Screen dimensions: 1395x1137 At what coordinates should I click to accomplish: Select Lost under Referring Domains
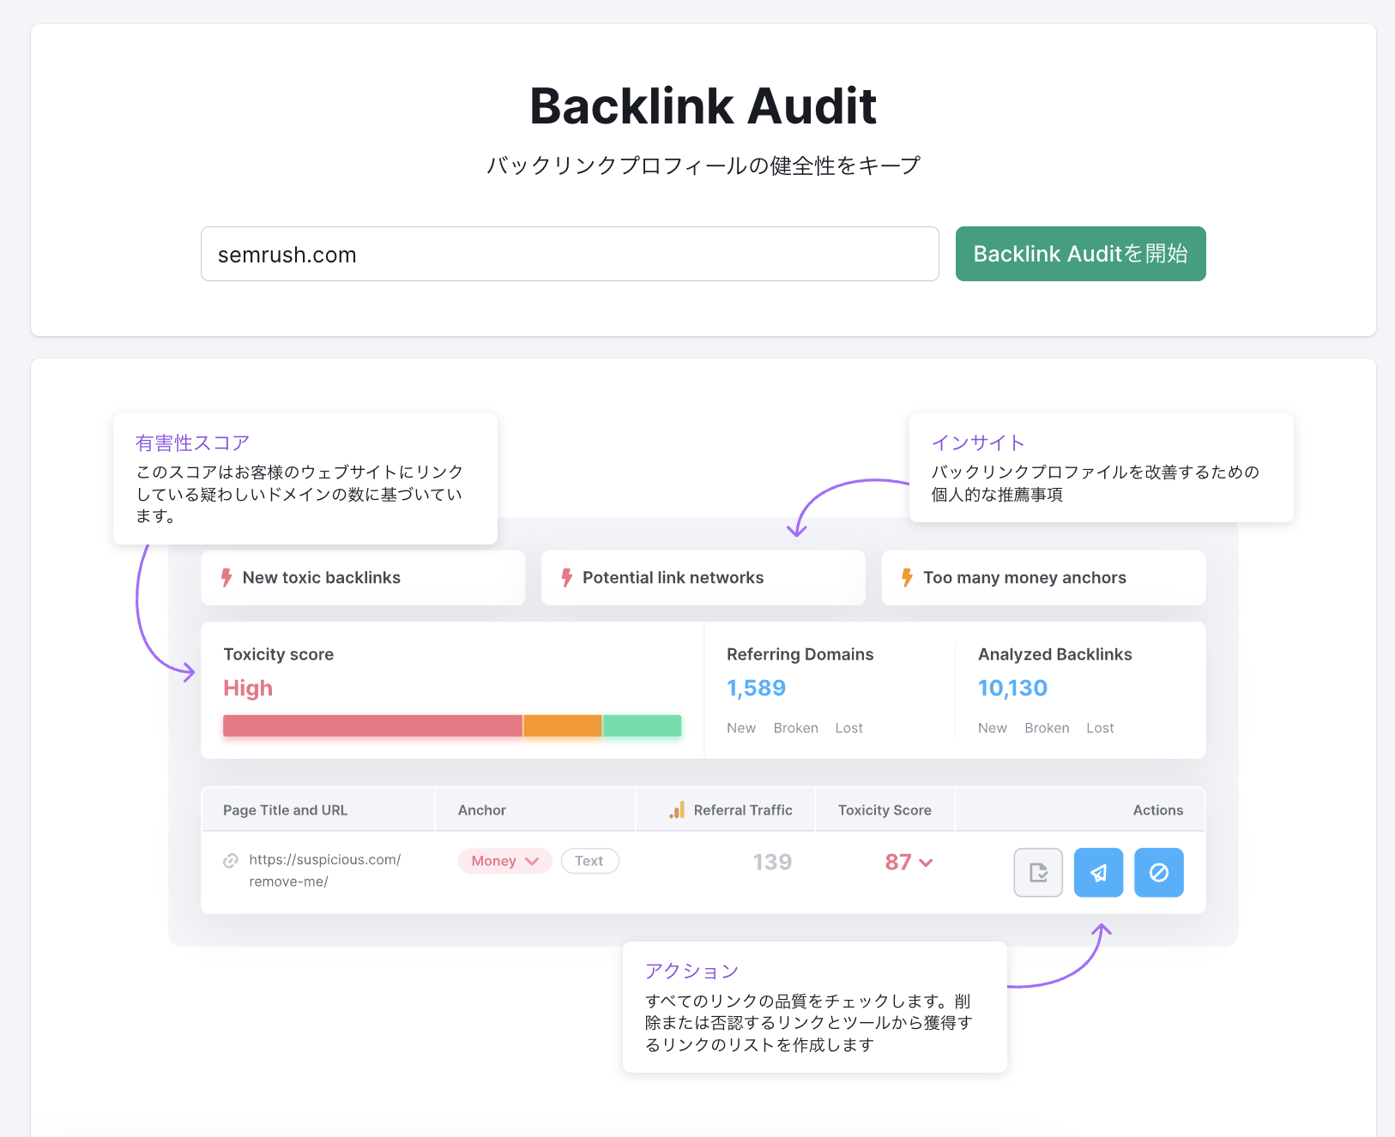pos(848,728)
